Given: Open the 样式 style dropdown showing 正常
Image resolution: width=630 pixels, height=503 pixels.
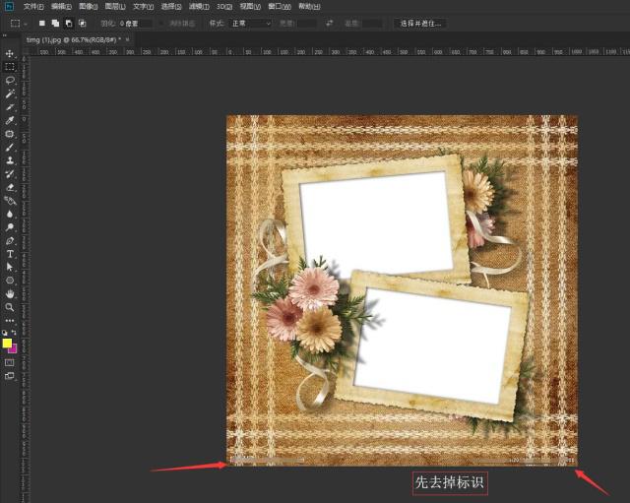Looking at the screenshot, I should click(251, 24).
